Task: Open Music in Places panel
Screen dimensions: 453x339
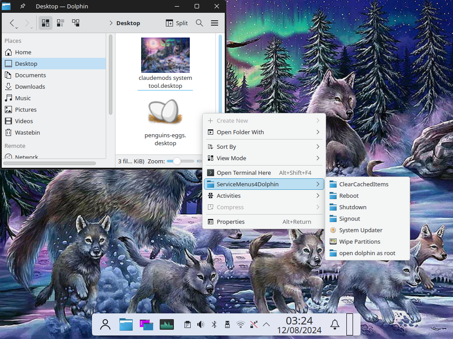Action: pyautogui.click(x=54, y=98)
